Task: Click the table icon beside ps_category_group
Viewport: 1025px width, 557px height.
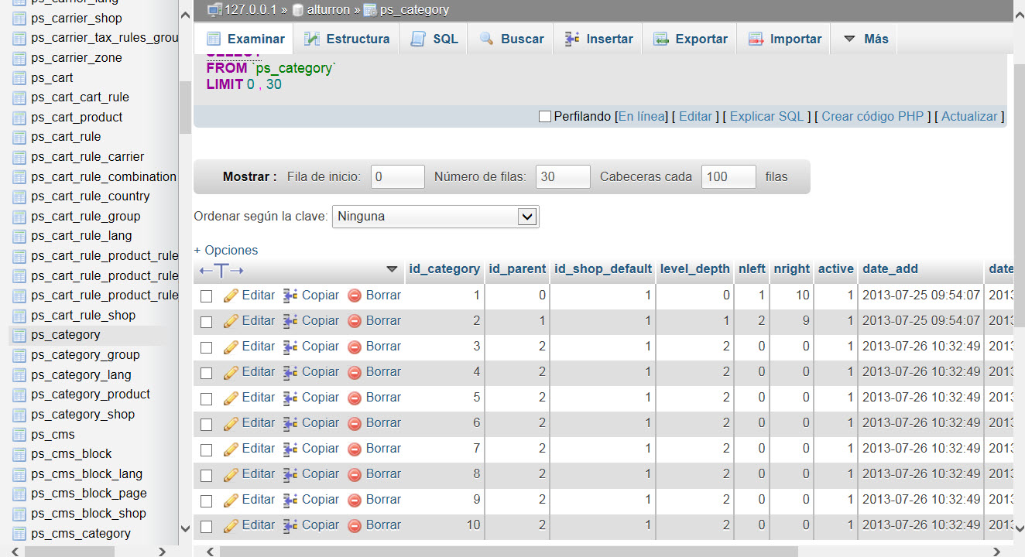Action: click(19, 355)
